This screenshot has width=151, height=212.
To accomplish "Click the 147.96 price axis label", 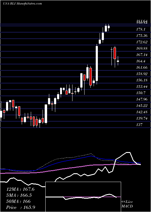I will 142,99.
